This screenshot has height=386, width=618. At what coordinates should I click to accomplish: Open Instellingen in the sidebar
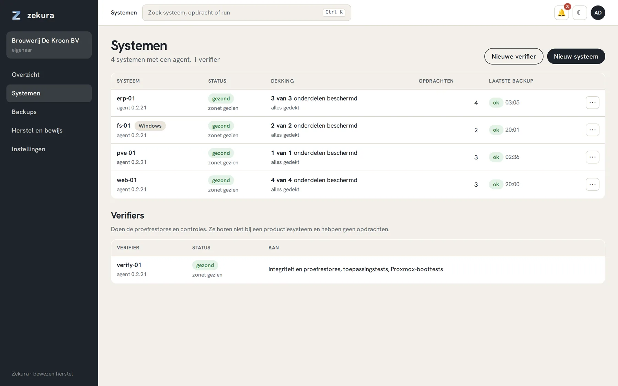pyautogui.click(x=49, y=149)
